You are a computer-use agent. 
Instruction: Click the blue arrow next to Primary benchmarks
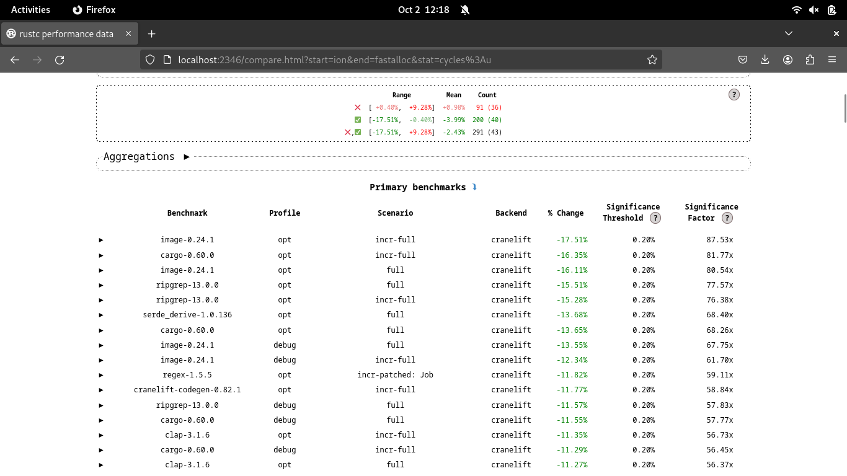(474, 187)
